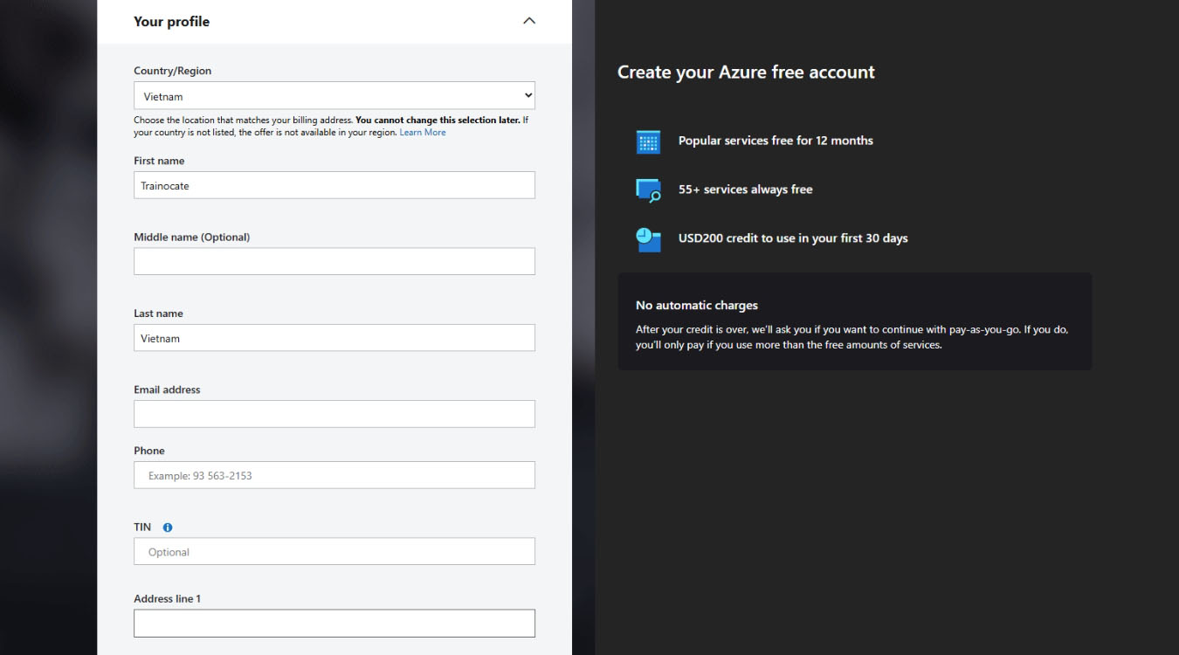Image resolution: width=1179 pixels, height=655 pixels.
Task: Click the 'Email address' label
Action: tap(167, 390)
